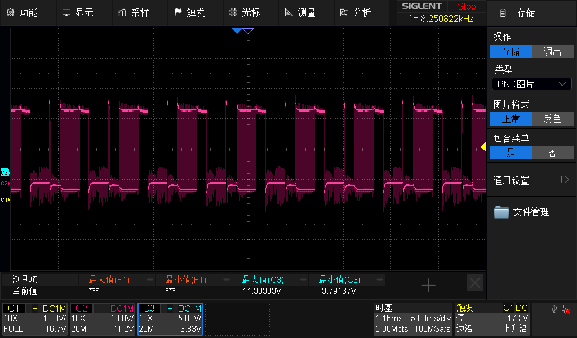Click the C1 channel offset marker
Image resolution: width=577 pixels, height=338 pixels.
click(5, 200)
